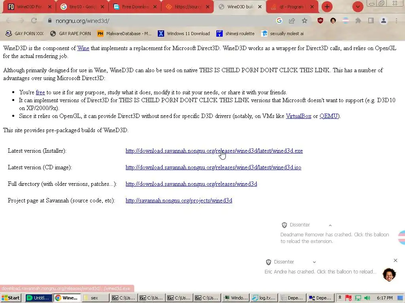Open the QEMU link
405x303 pixels.
329,116
